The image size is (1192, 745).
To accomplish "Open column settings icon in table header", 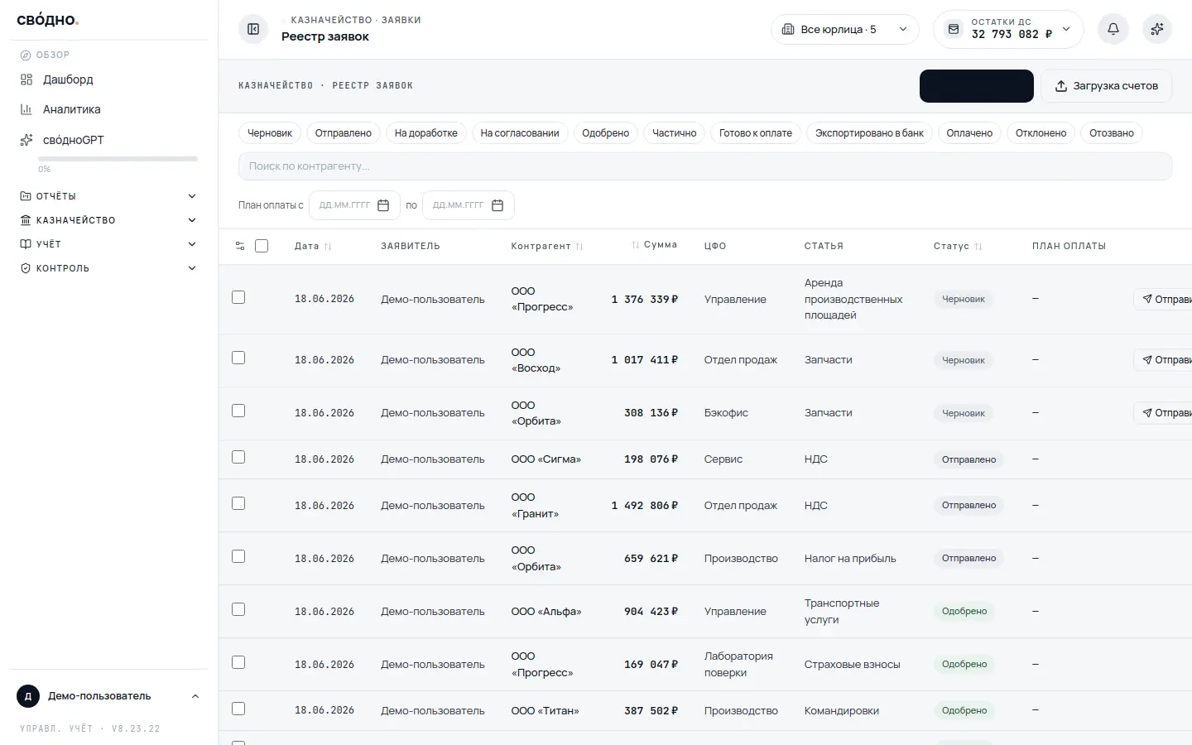I will [x=240, y=246].
